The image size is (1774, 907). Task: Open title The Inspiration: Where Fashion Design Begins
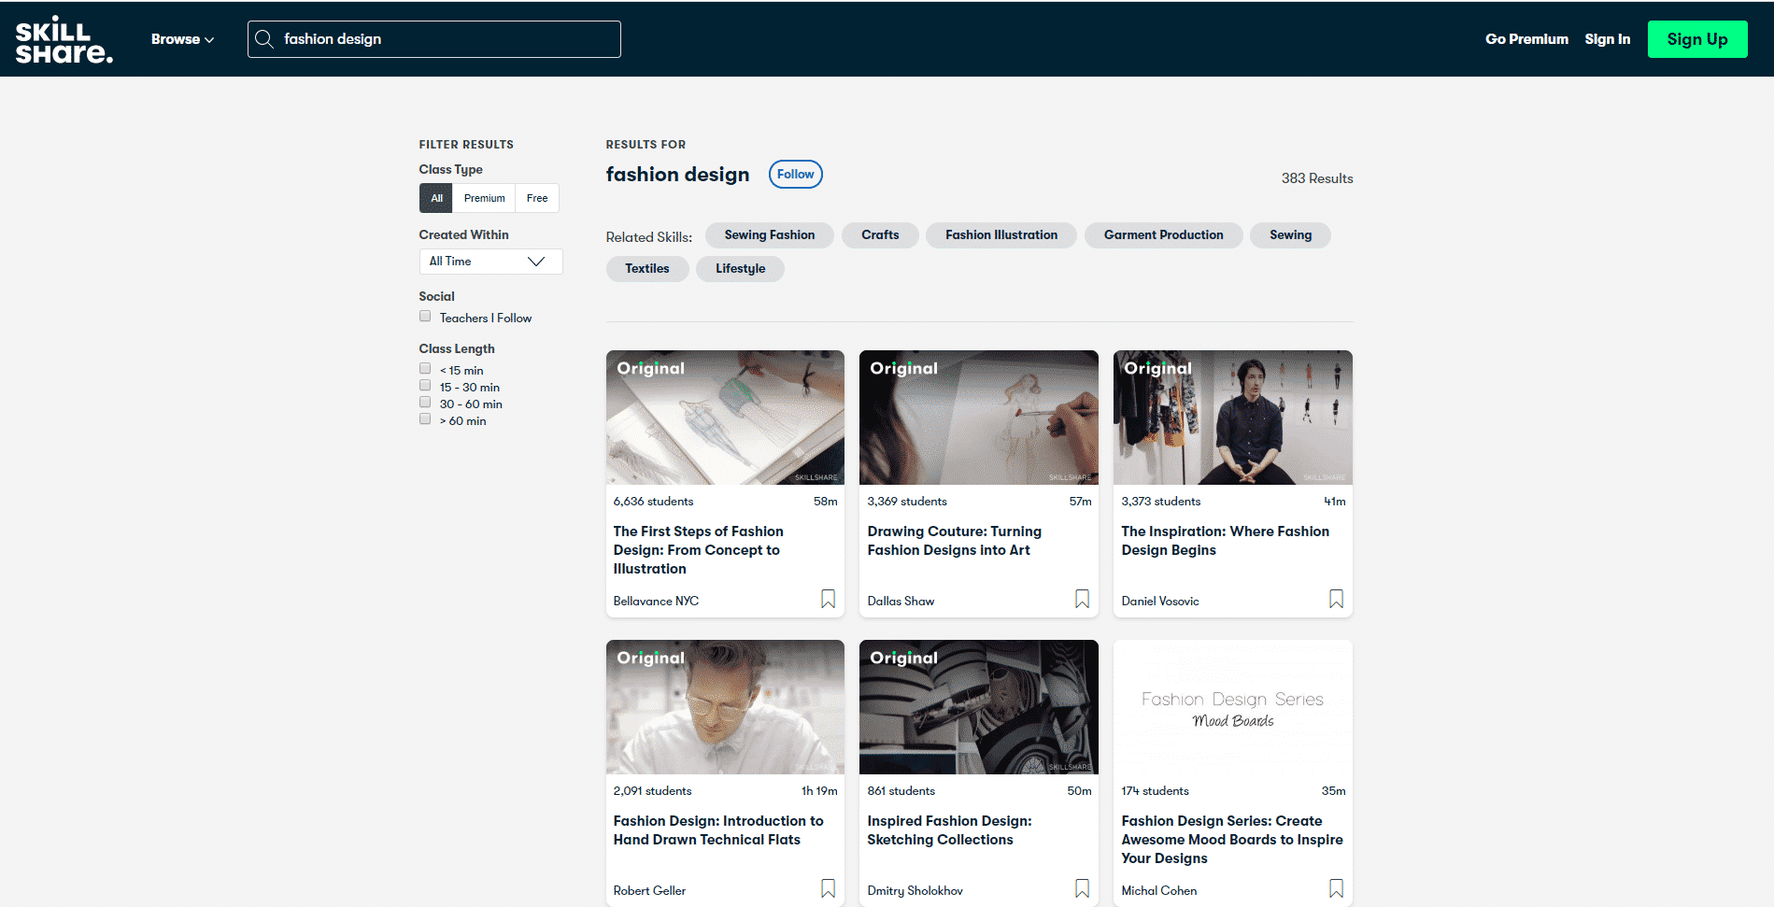[x=1225, y=541]
